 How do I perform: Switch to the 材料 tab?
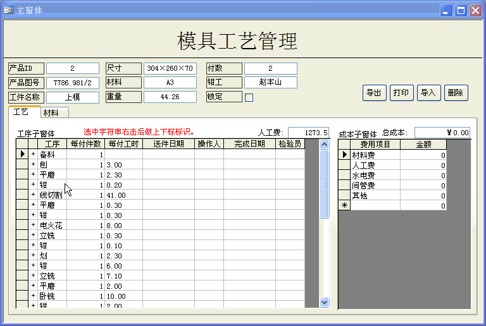54,113
